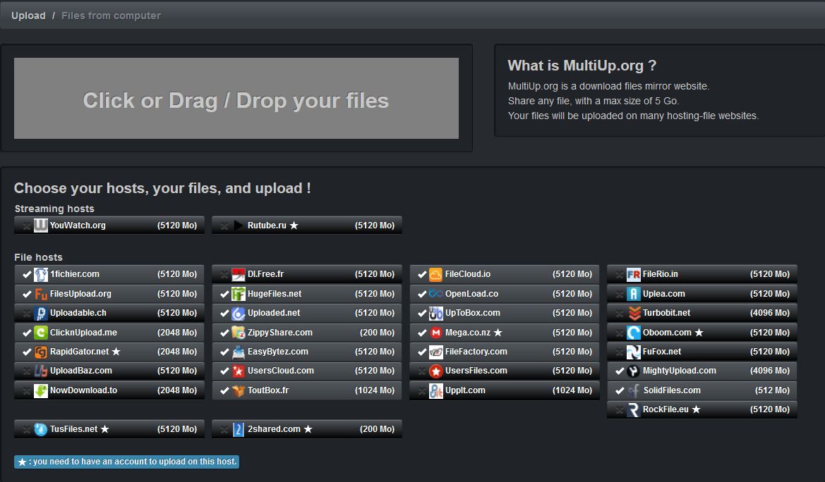The width and height of the screenshot is (825, 482).
Task: Uncheck the FilesUpload.org host checkmark
Action: pos(27,294)
